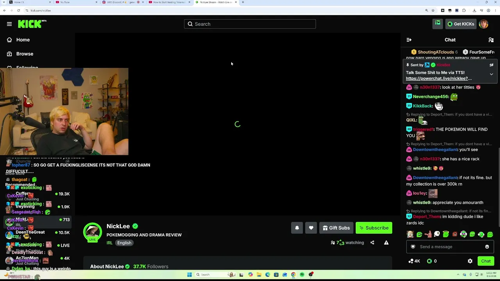This screenshot has height=281, width=500.
Task: Select the English language tag
Action: (124, 243)
